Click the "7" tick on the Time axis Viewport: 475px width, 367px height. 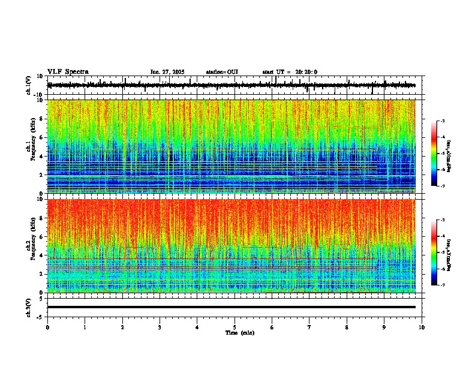(309, 327)
